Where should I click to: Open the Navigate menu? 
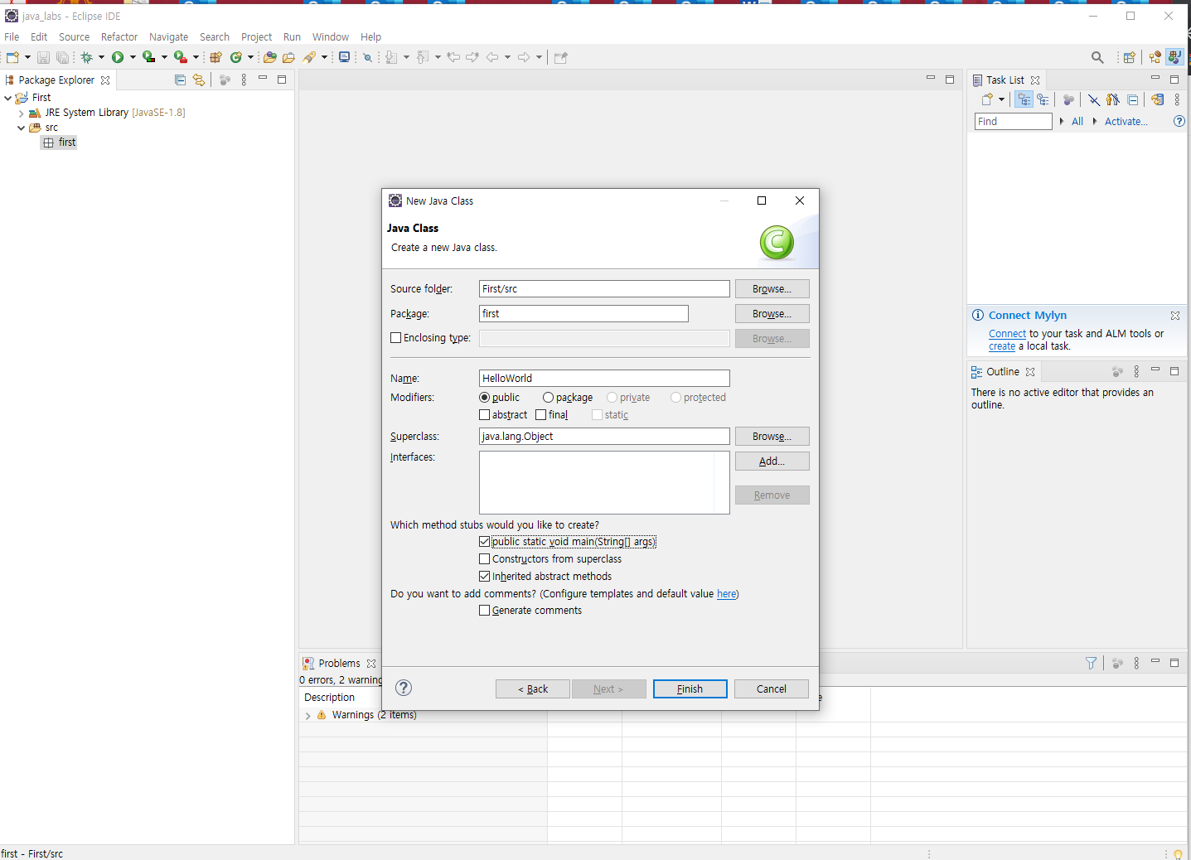[168, 37]
